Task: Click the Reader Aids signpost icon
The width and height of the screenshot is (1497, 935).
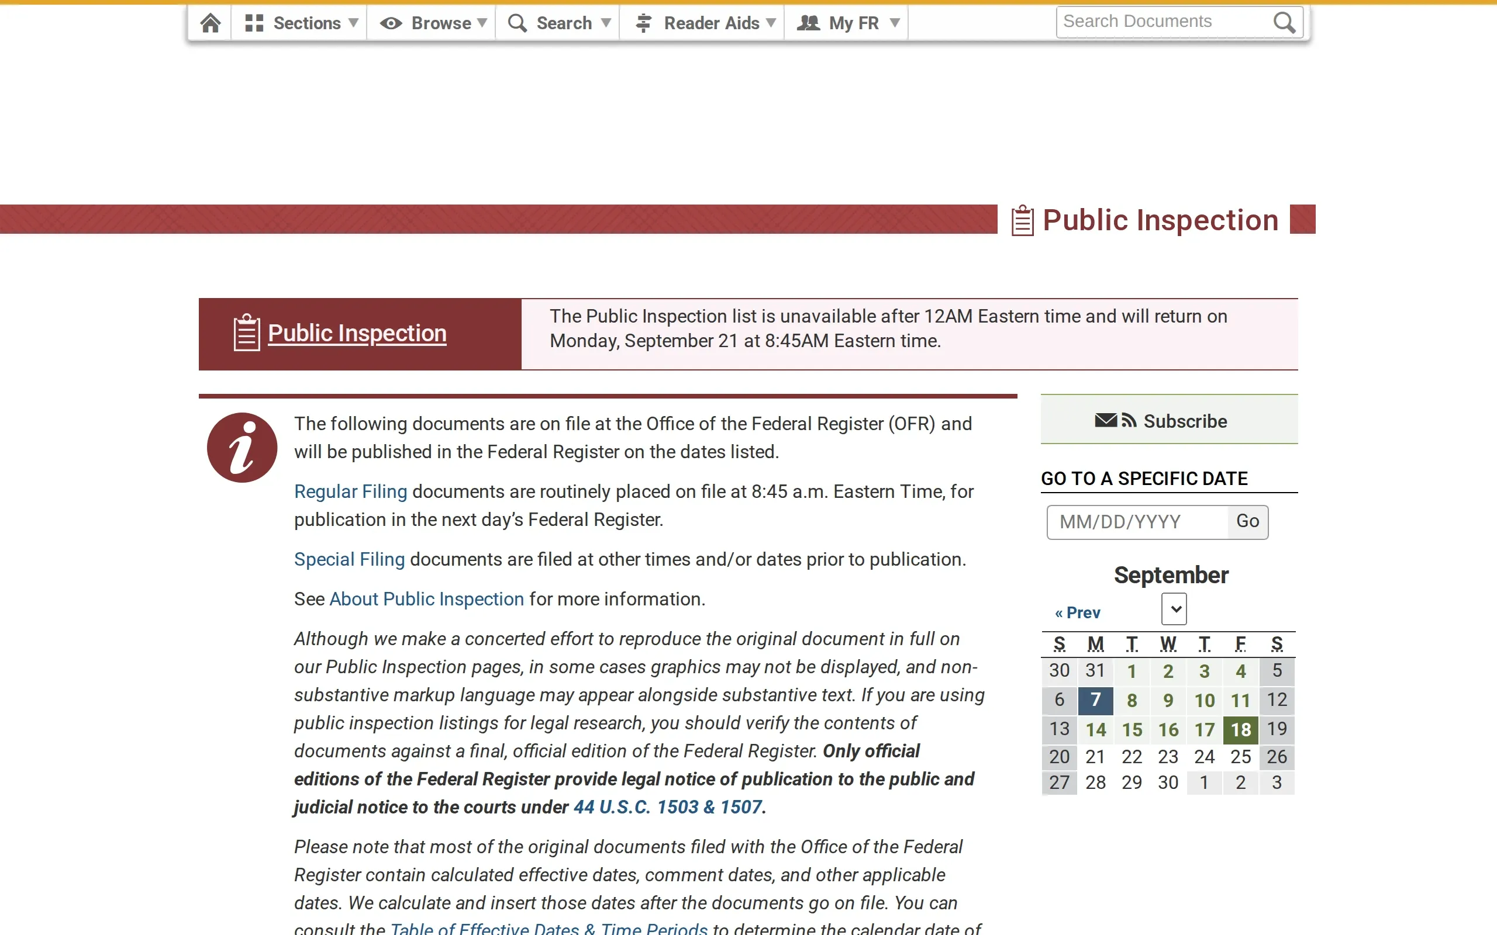Action: click(x=643, y=23)
